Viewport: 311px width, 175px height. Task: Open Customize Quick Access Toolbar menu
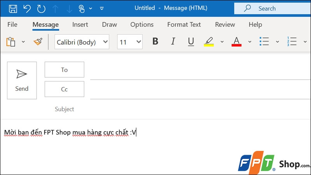coord(102,9)
